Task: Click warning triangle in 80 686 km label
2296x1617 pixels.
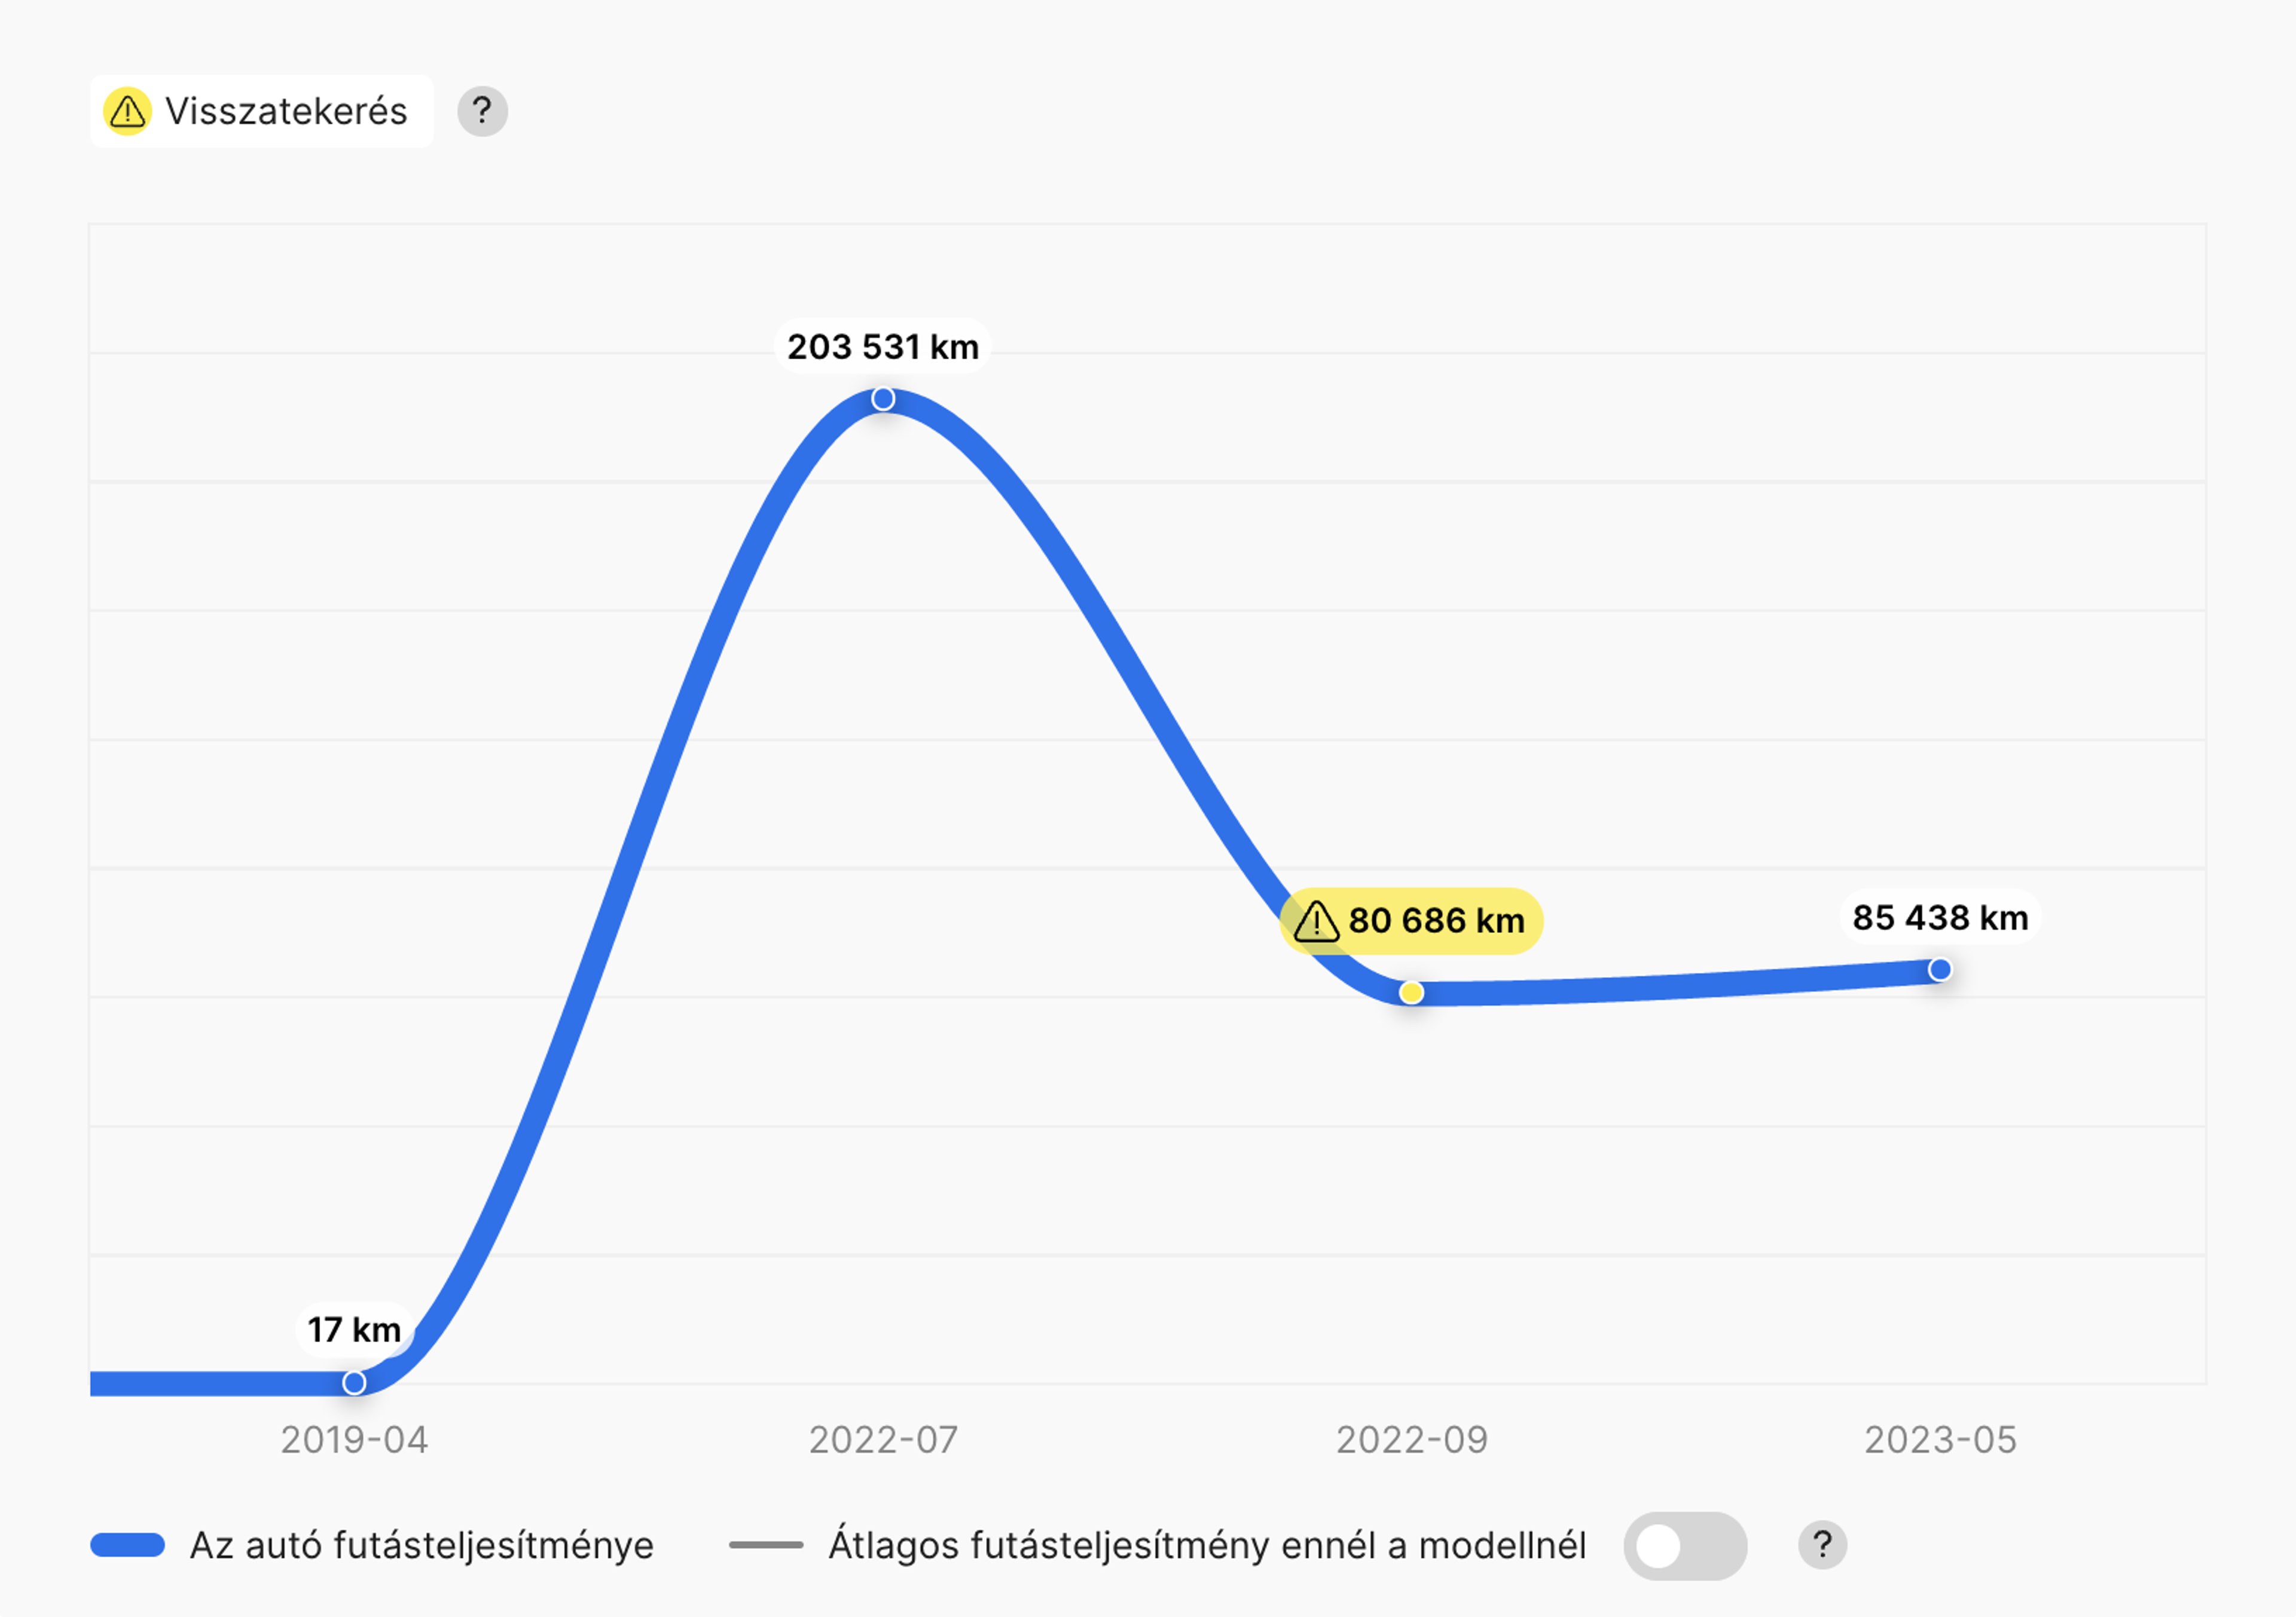Action: (1316, 921)
